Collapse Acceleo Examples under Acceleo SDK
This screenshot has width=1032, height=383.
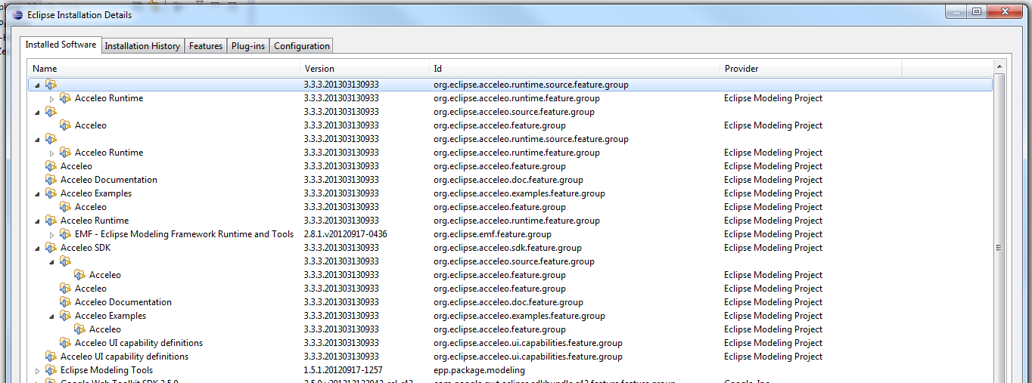pyautogui.click(x=51, y=317)
